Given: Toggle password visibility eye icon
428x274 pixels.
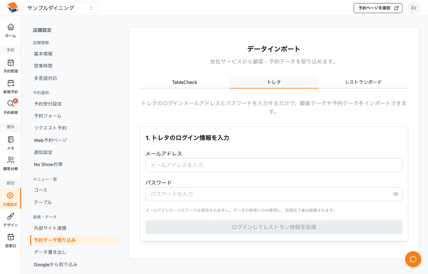Looking at the screenshot, I should pos(396,194).
